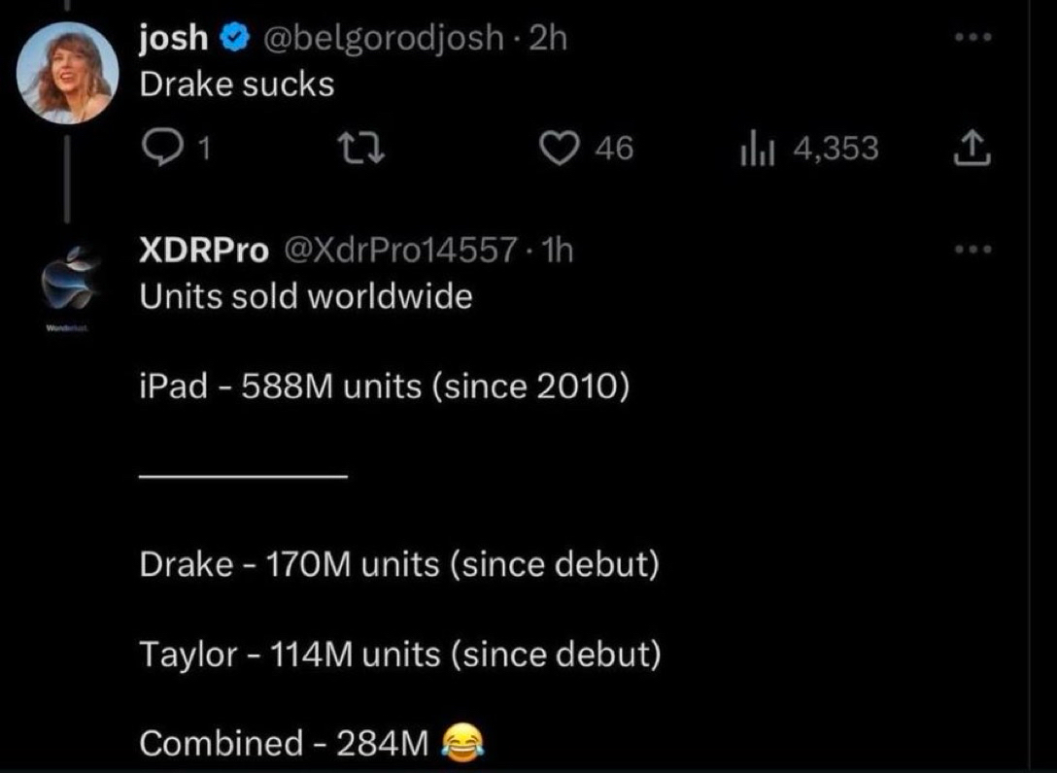Visit the josh display name profile
The height and width of the screenshot is (773, 1057).
click(174, 38)
